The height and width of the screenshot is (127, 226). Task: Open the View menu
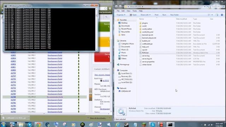[x=129, y=11]
